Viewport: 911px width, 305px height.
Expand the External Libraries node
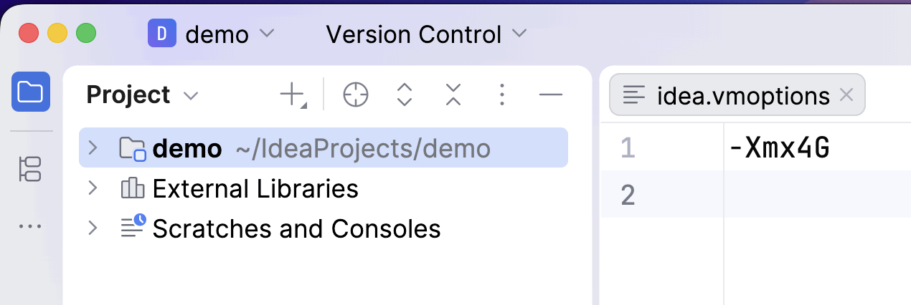(92, 188)
